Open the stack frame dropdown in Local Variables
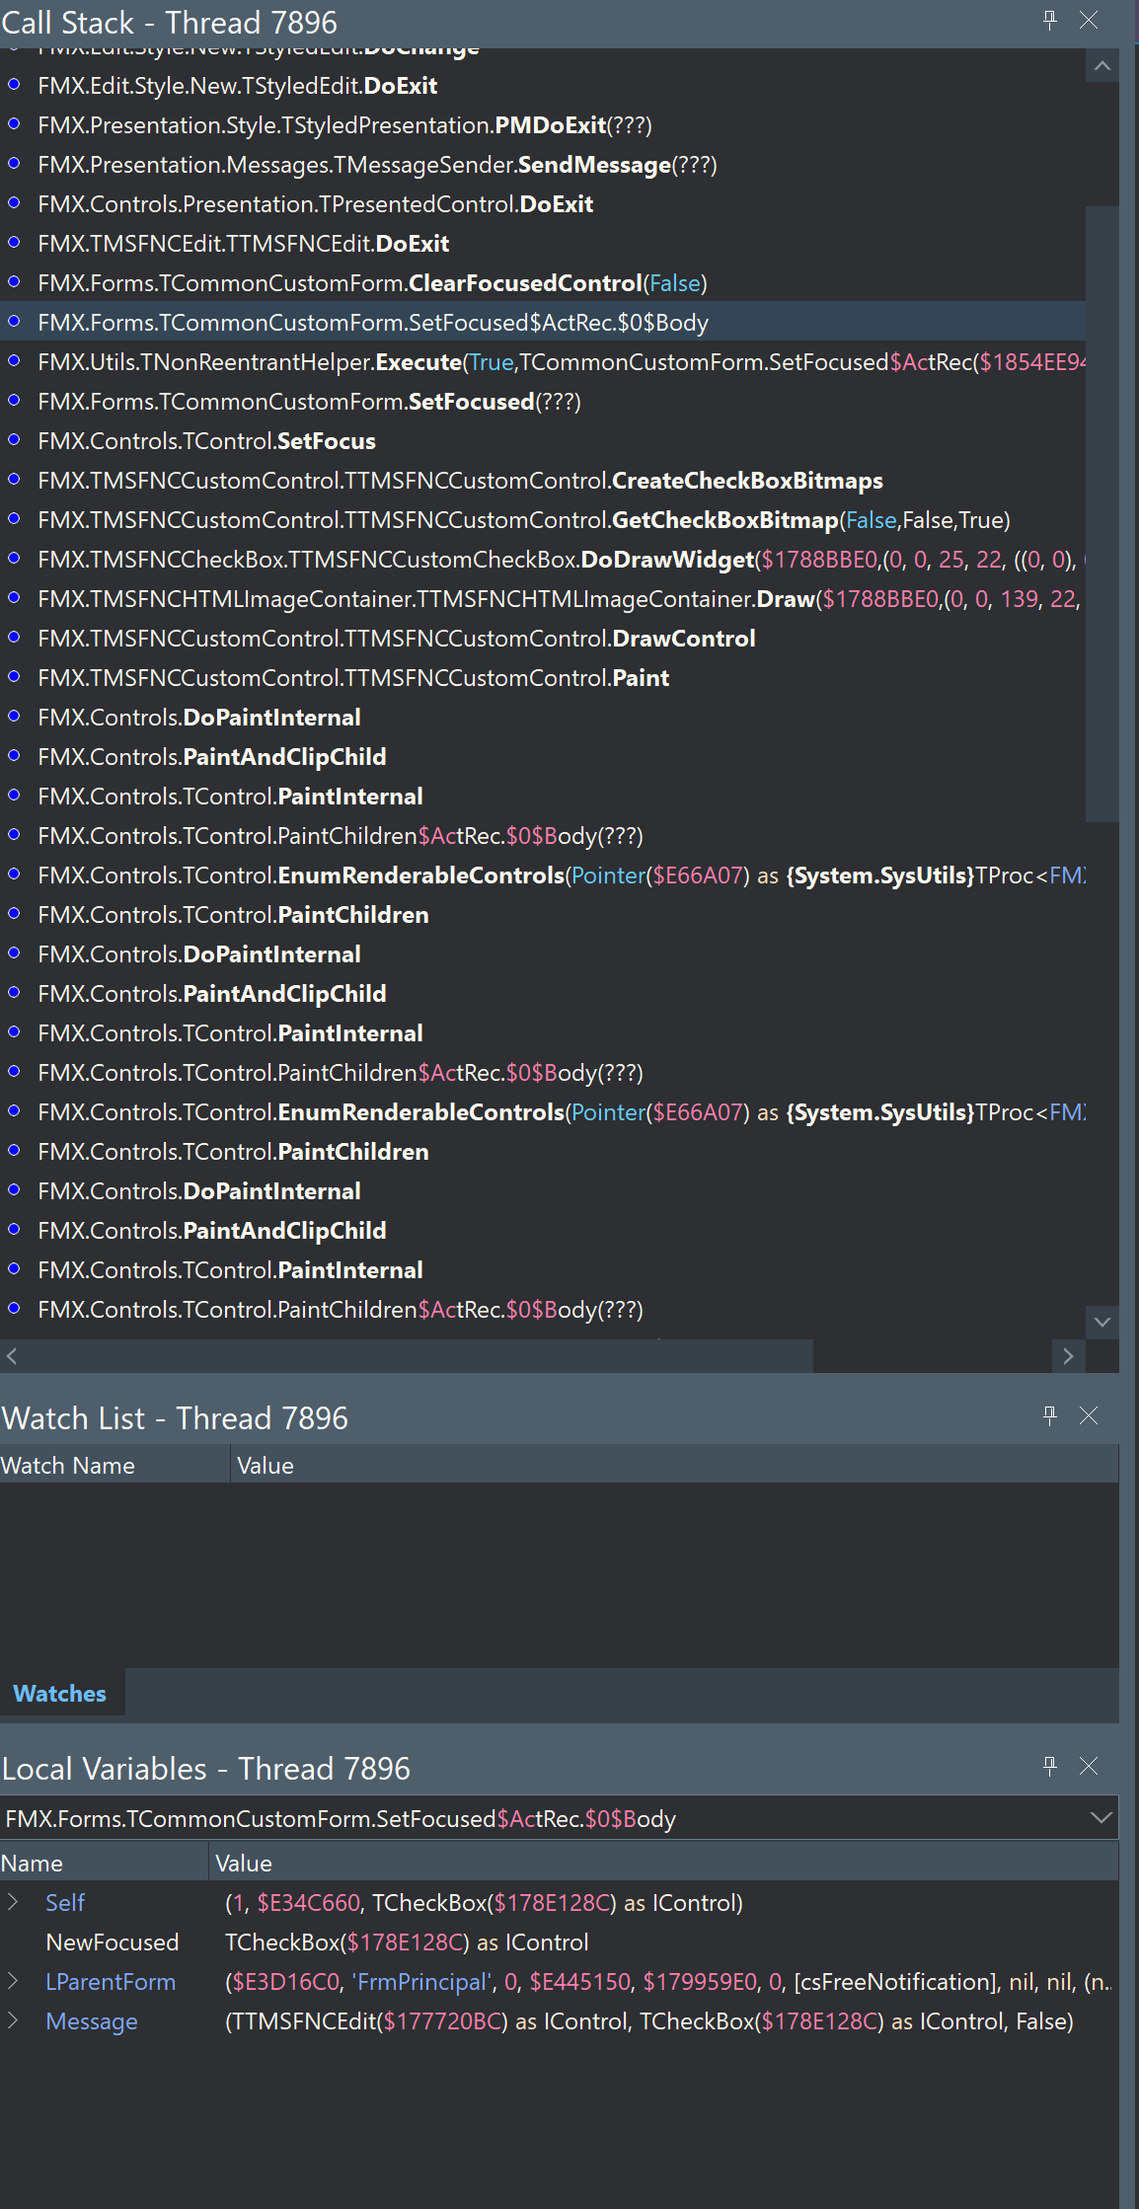 pyautogui.click(x=1101, y=1818)
